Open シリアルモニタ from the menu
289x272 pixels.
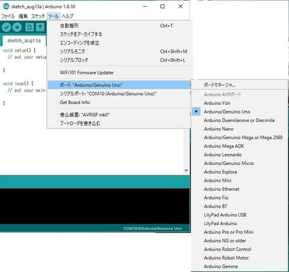tap(119, 52)
